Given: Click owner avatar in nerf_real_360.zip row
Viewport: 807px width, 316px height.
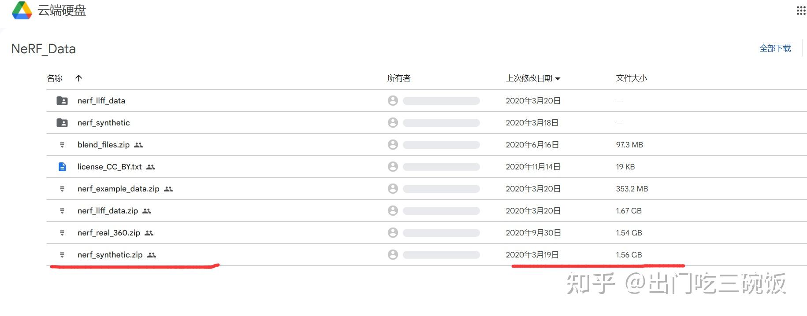Looking at the screenshot, I should (393, 233).
